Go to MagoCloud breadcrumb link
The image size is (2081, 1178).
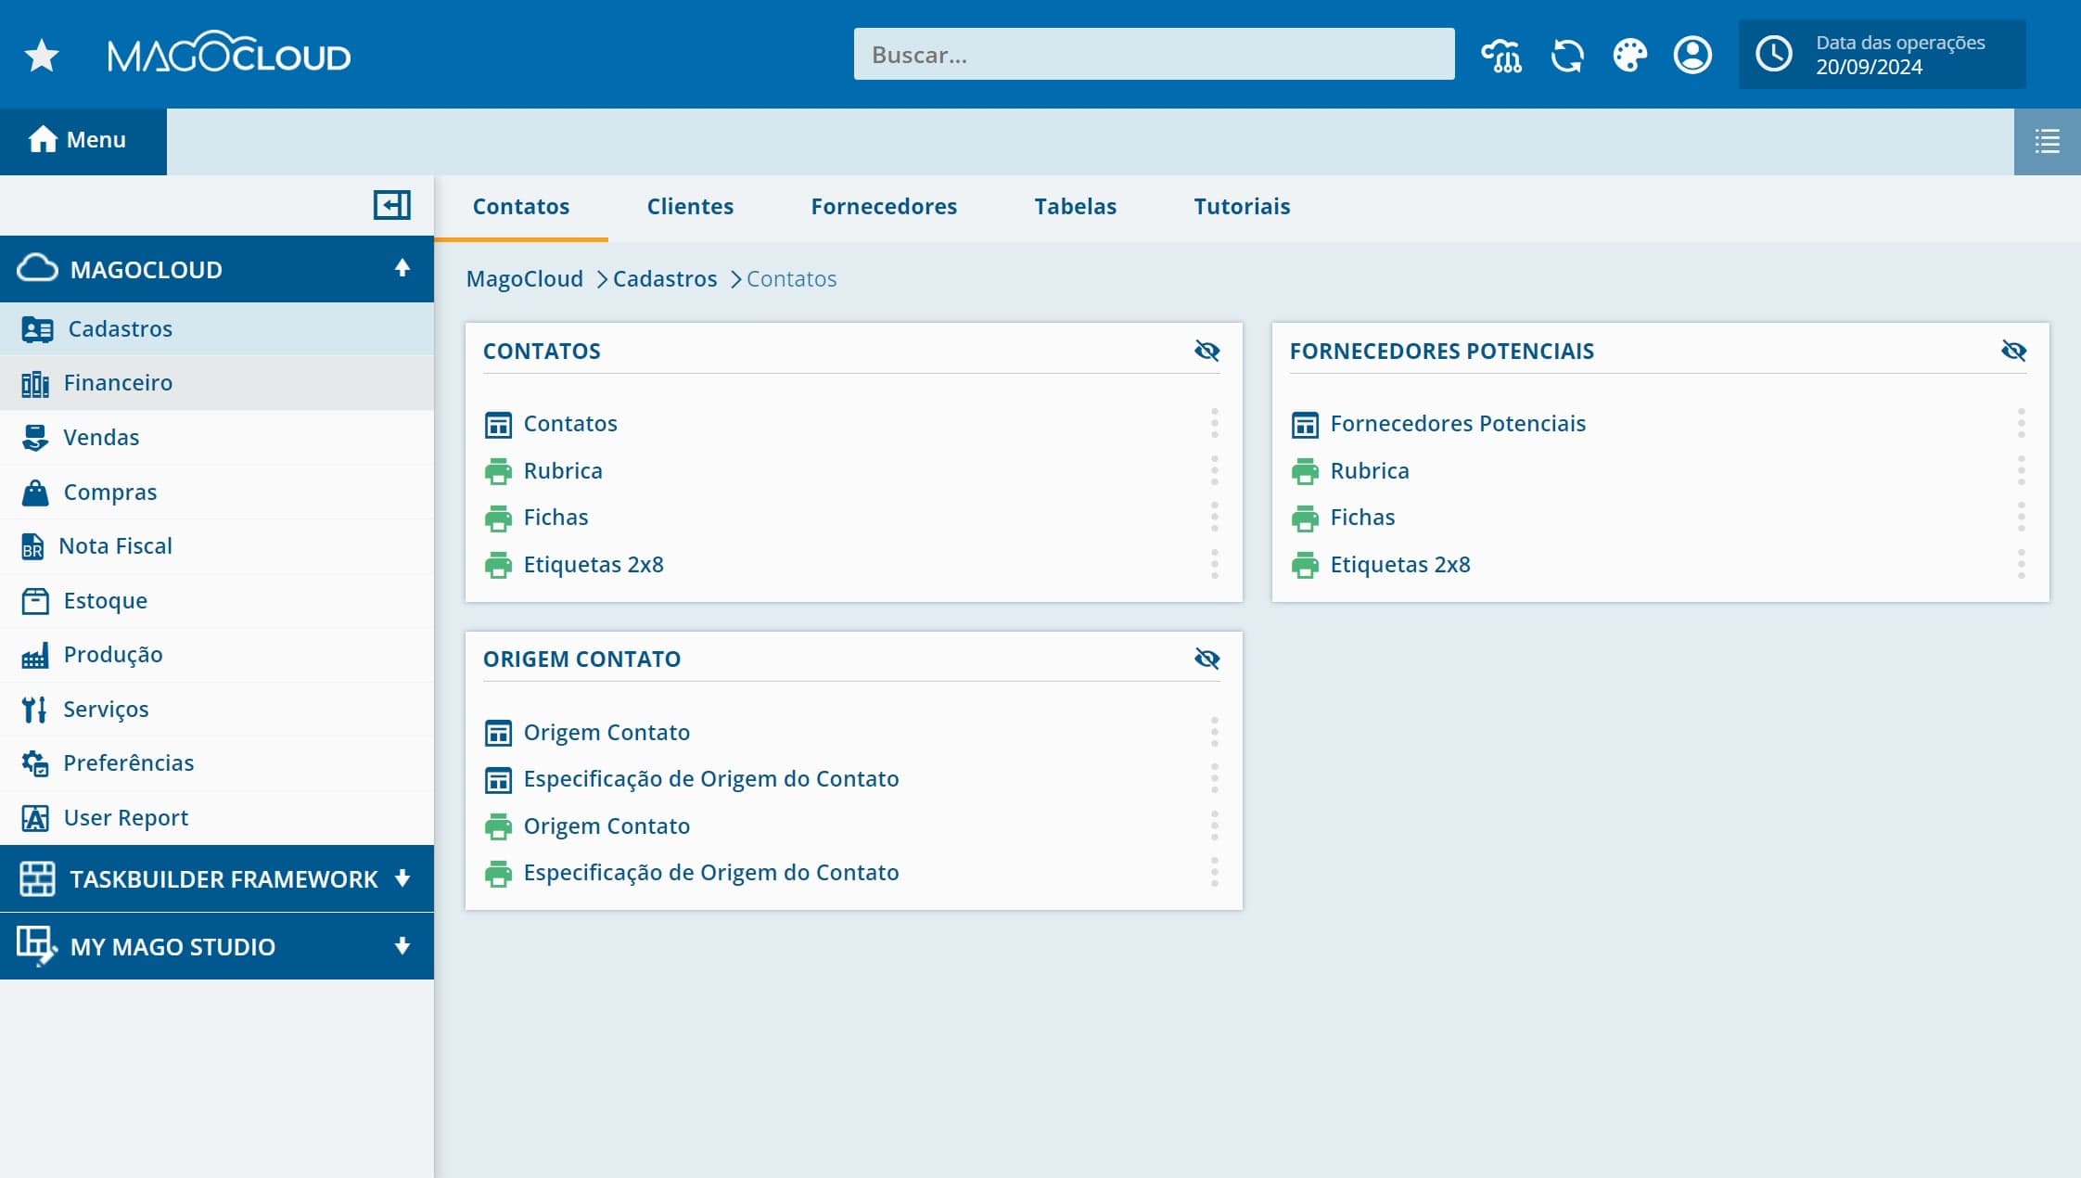point(525,279)
